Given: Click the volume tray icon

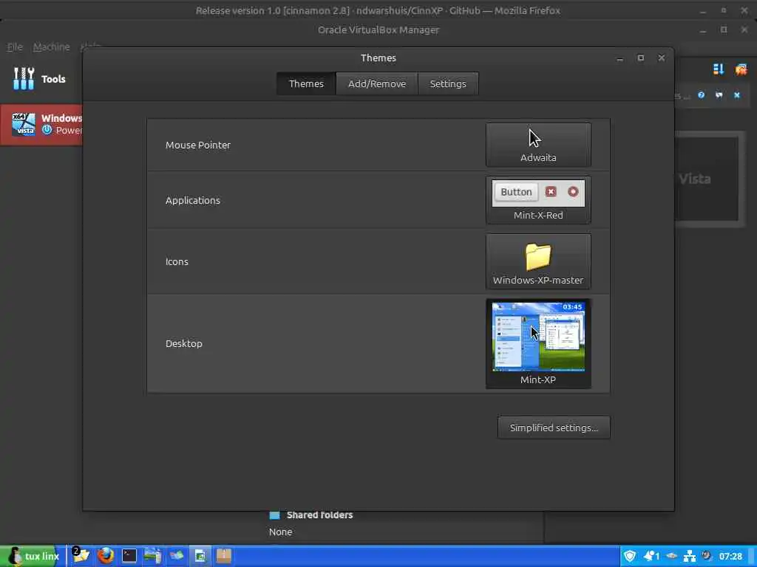Looking at the screenshot, I should 707,555.
